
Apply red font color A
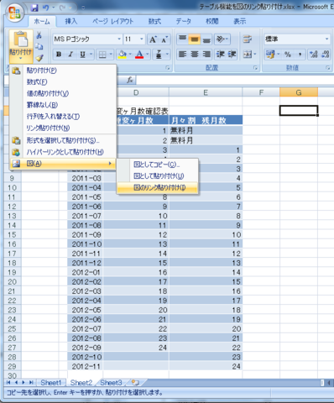(139, 55)
